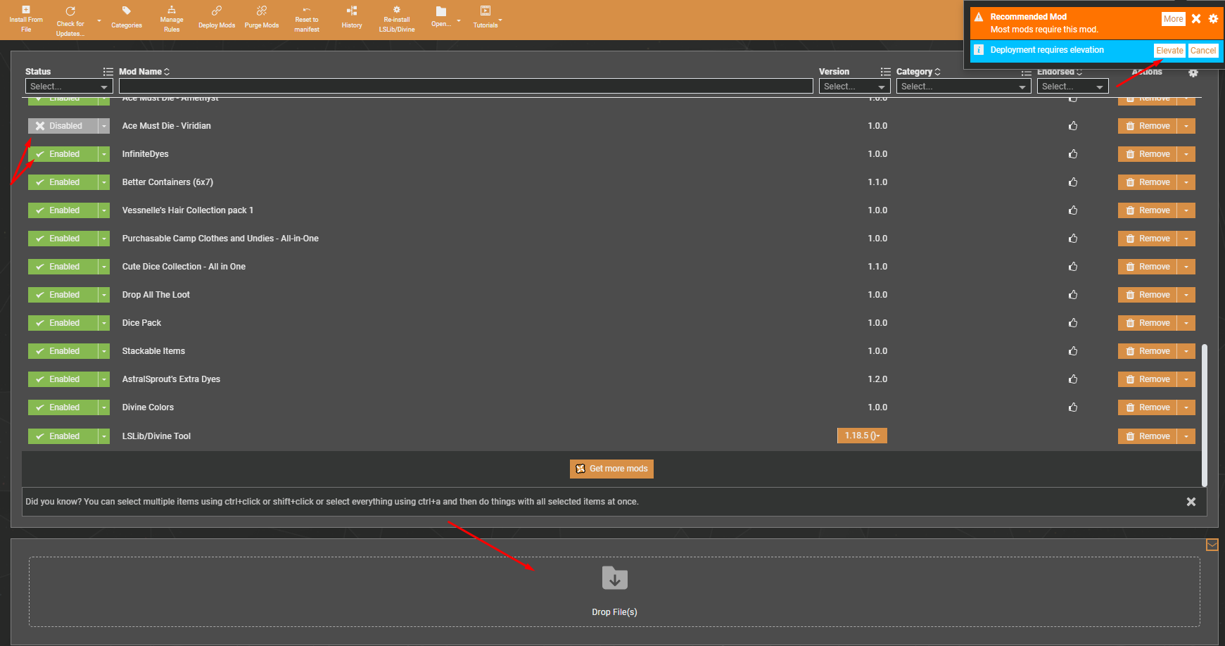Click the Deploy Mods icon
This screenshot has height=646, width=1225.
[x=217, y=11]
